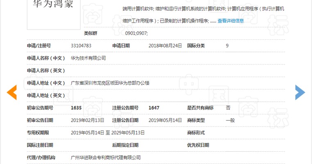Screen dimensions: 313x164
Task: Go to next trademark with blue right arrow
Action: tap(300, 92)
